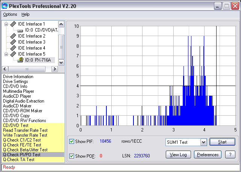Click the POF value 0
Image resolution: width=241 pixels, height=172 pixels.
(x=101, y=156)
